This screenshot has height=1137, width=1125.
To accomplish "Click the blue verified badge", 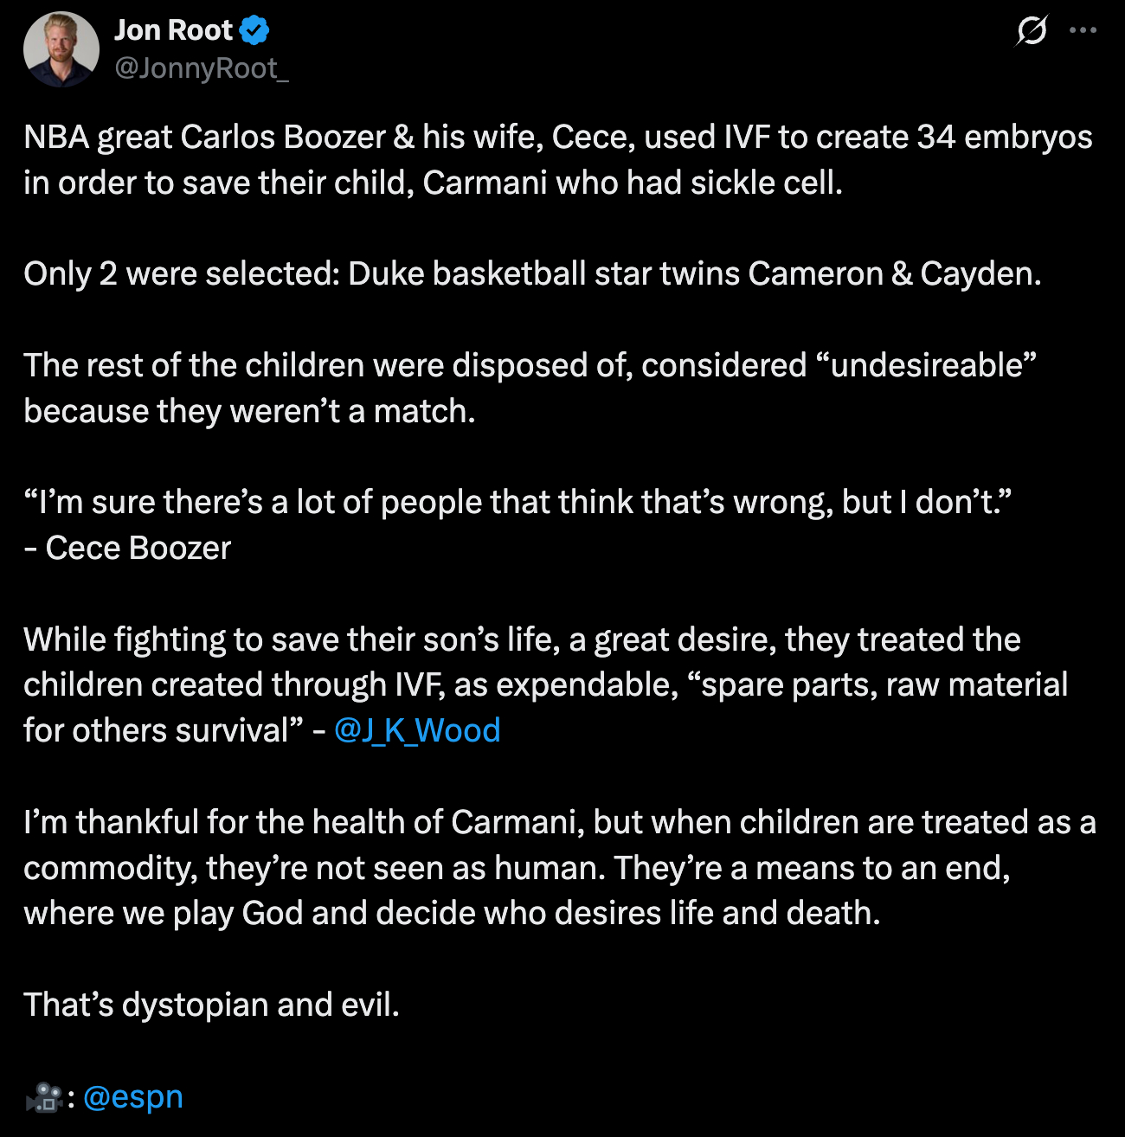I will pos(254,31).
